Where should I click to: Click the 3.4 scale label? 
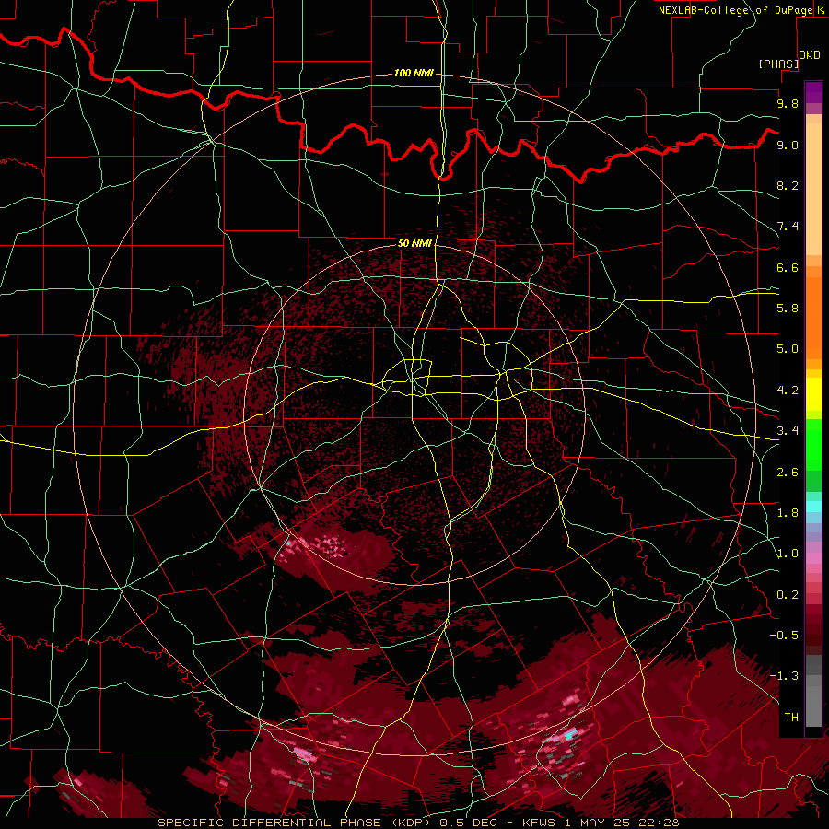[788, 431]
